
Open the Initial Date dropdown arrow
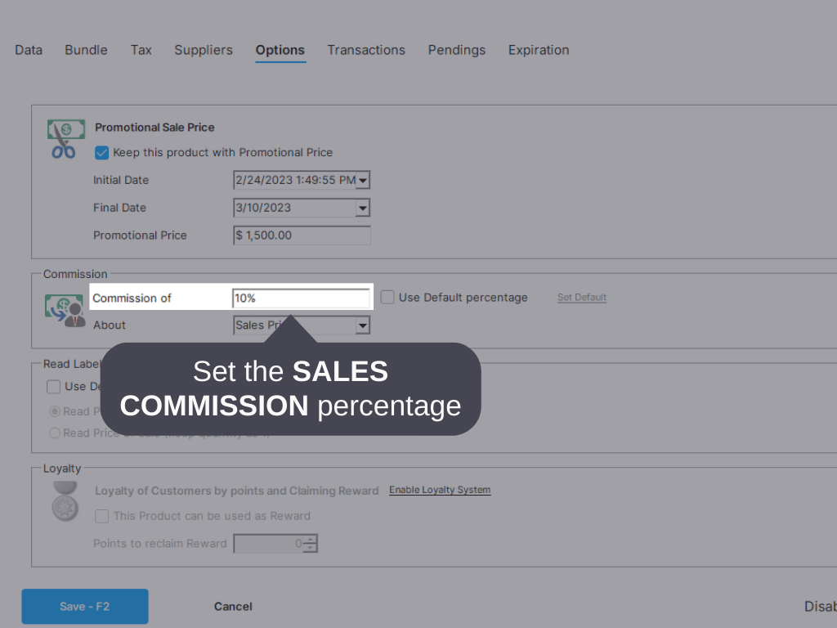click(362, 180)
